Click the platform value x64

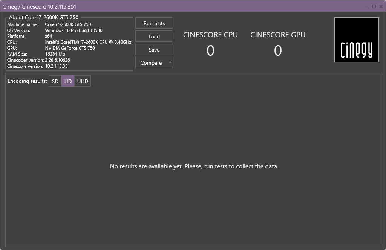click(x=49, y=36)
